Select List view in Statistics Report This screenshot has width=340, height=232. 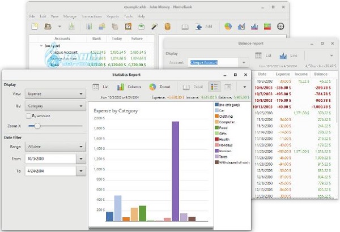(x=101, y=87)
